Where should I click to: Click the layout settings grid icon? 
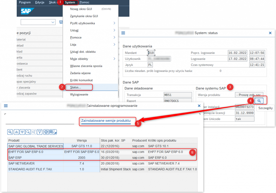pos(51,132)
